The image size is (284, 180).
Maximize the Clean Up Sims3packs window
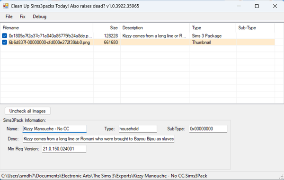257,6
